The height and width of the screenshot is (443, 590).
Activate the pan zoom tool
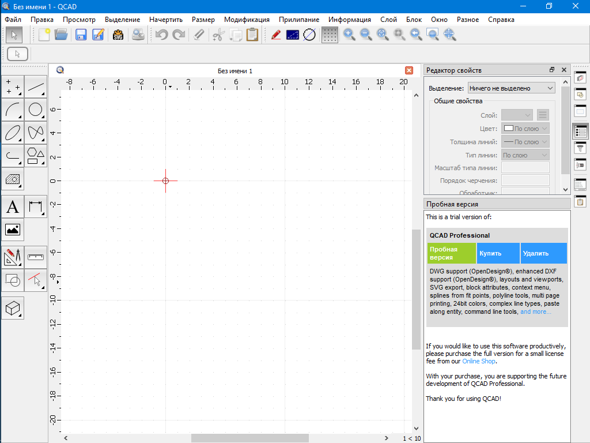449,35
